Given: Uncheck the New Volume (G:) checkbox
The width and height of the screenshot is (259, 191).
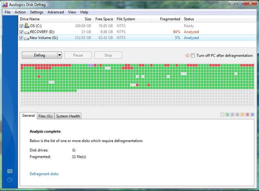Looking at the screenshot, I should (x=21, y=38).
